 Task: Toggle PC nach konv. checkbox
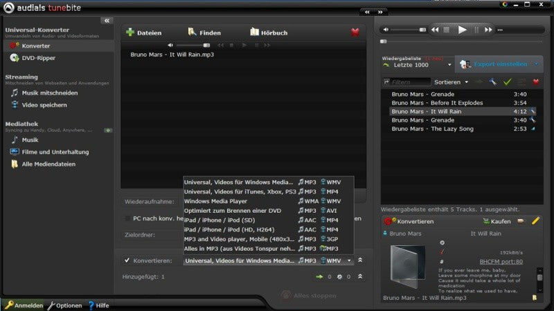[127, 218]
